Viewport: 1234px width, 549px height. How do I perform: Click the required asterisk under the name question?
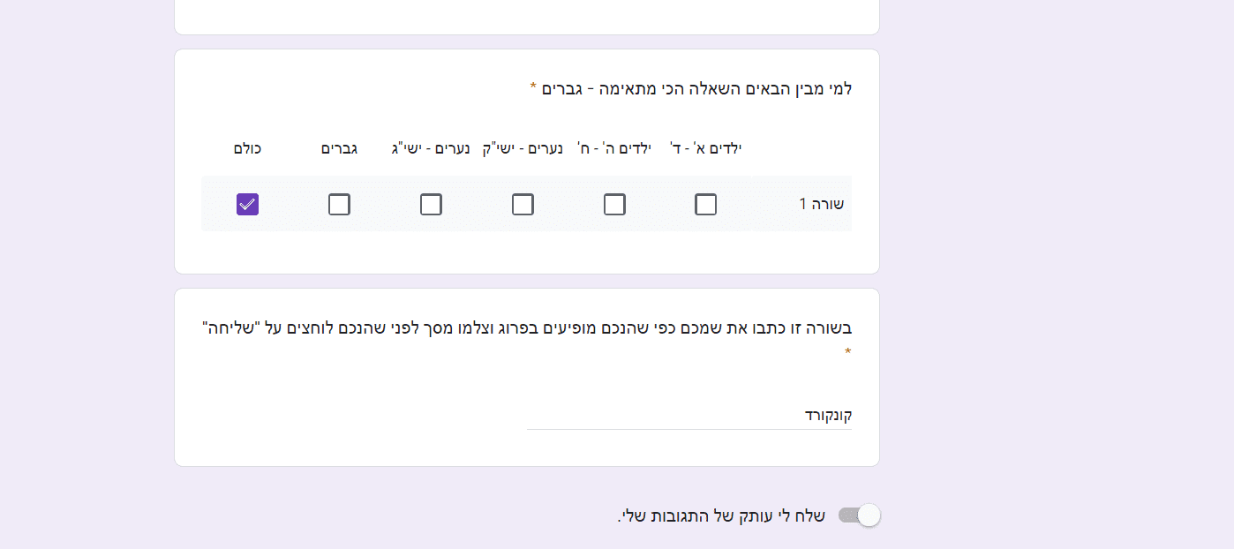[848, 352]
